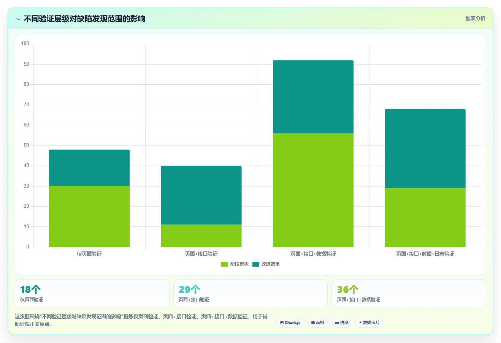Click the 仅页面验证 x-axis label

[89, 254]
